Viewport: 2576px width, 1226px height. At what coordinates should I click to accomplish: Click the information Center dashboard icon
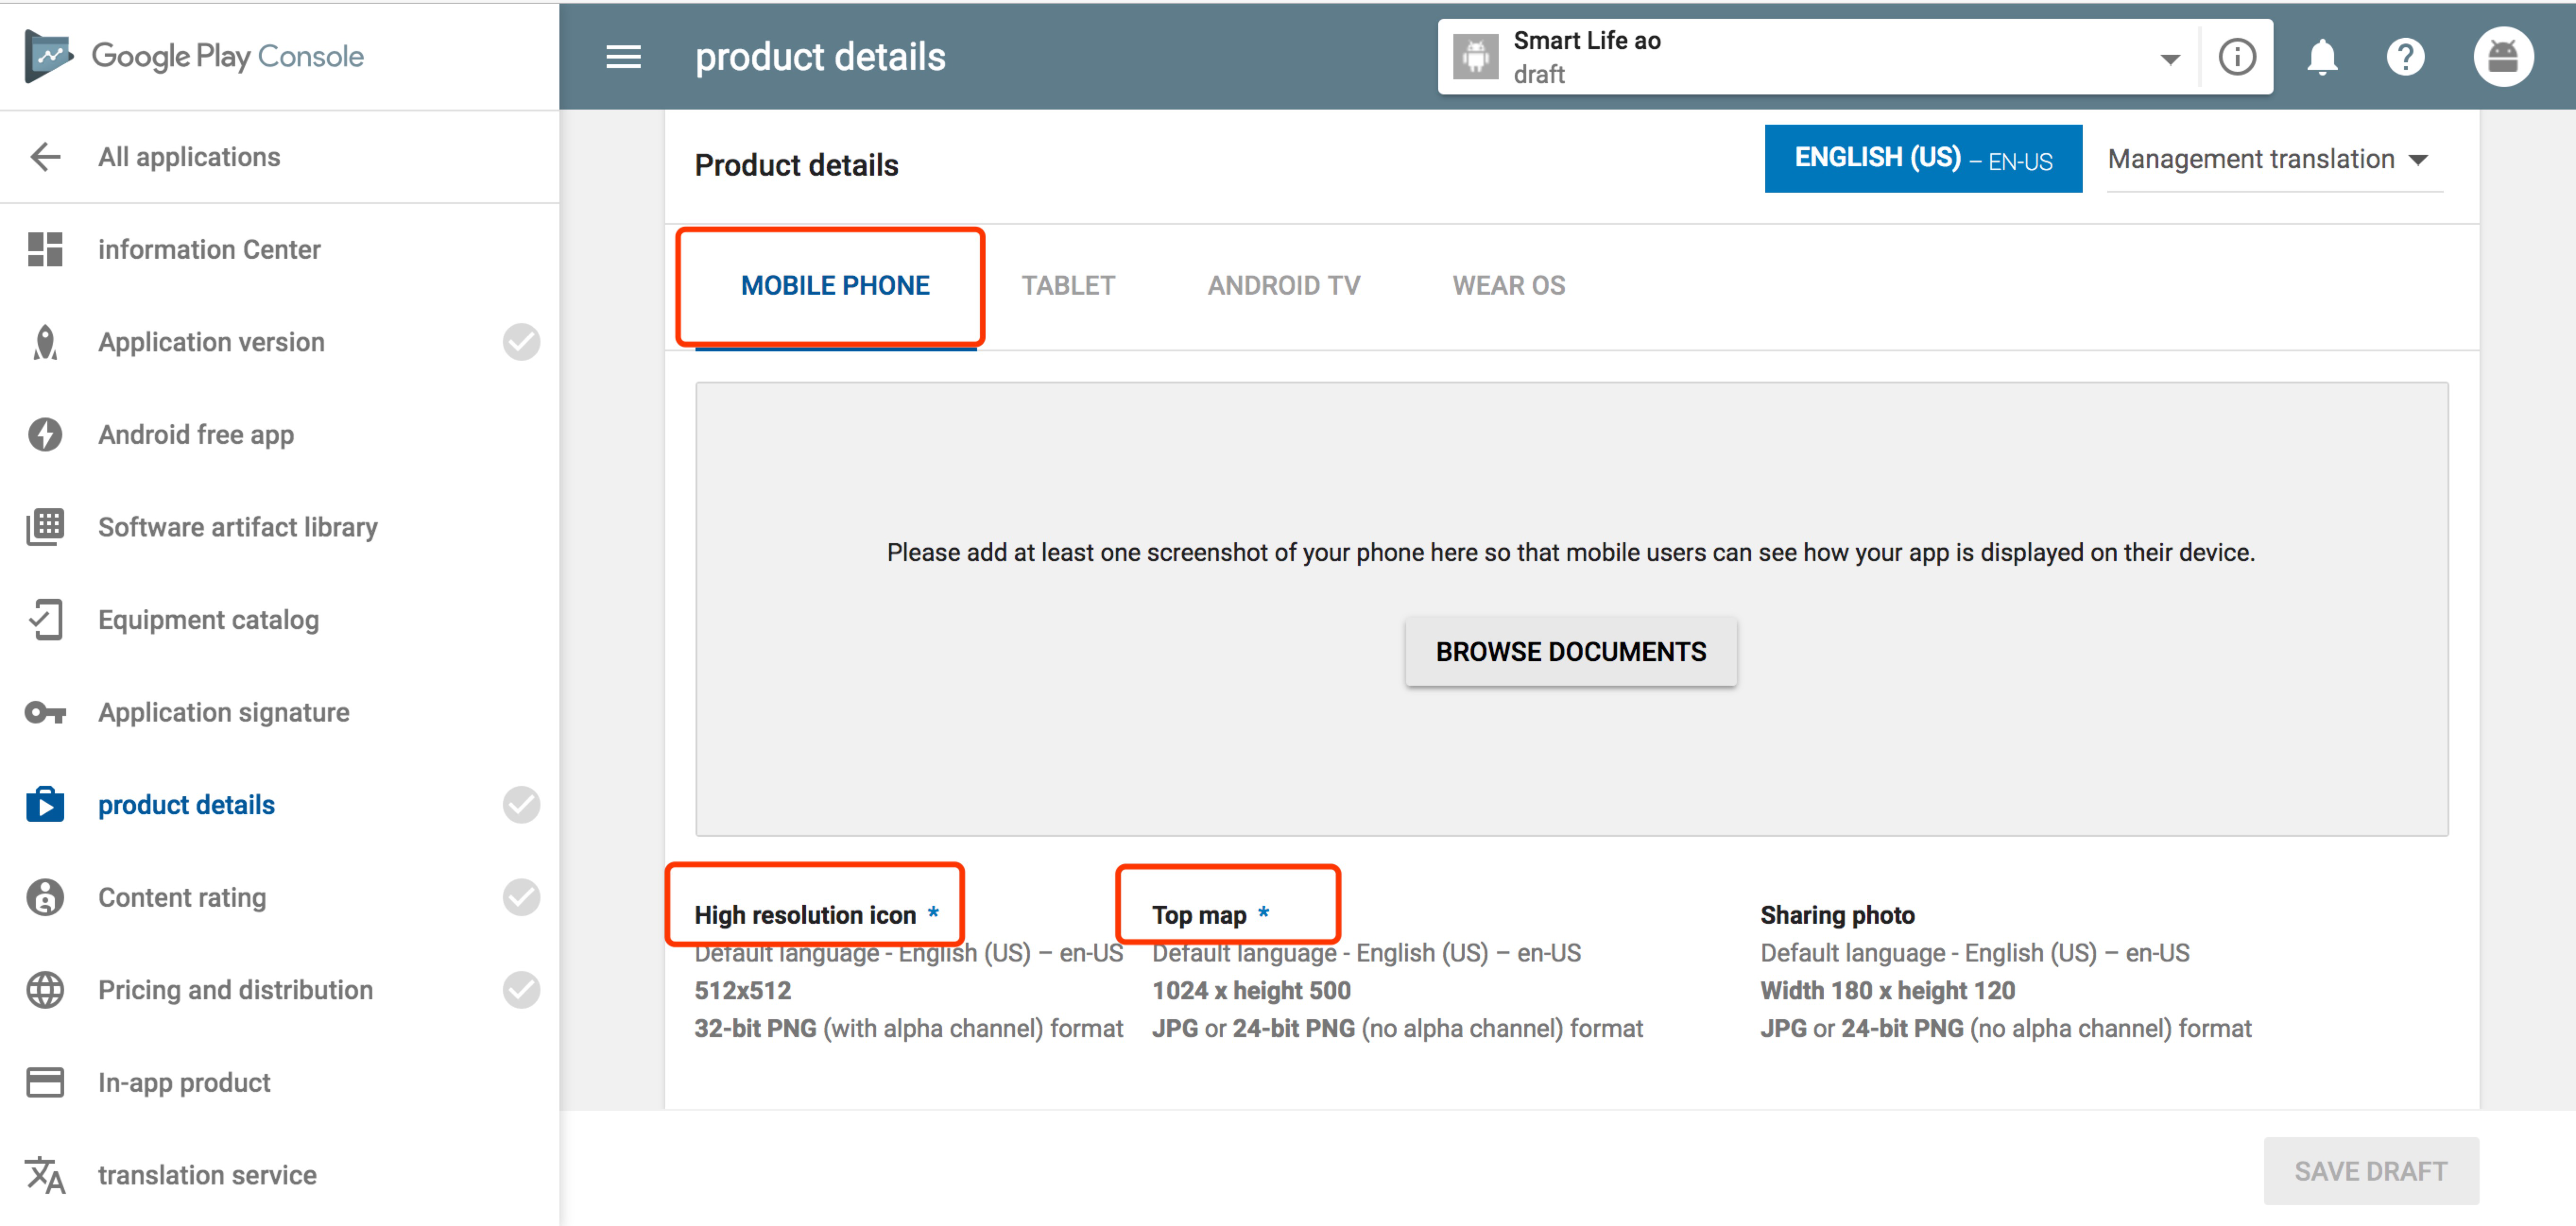(45, 250)
